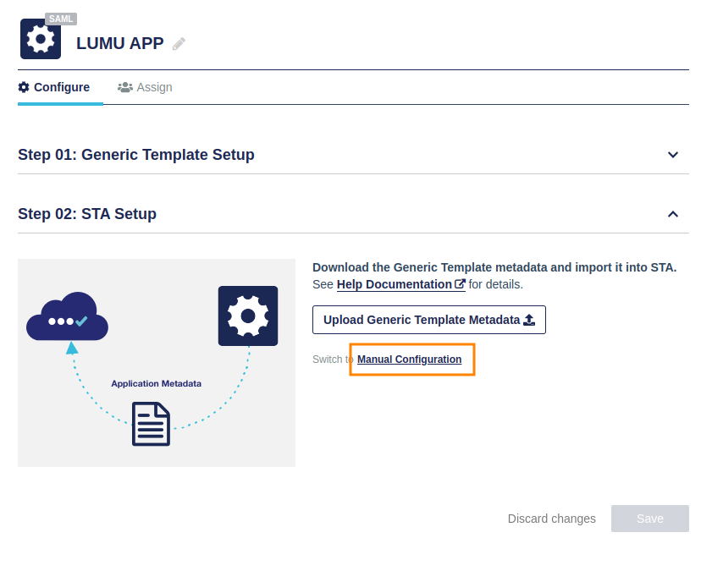Screen dimensions: 701x571
Task: Open the Manual Configuration link
Action: coord(409,360)
